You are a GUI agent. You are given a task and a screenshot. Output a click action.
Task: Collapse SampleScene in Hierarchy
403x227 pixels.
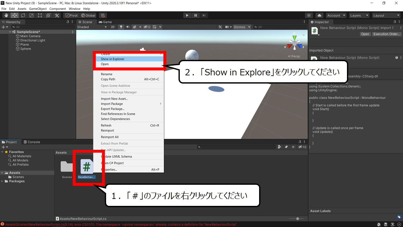coord(10,32)
